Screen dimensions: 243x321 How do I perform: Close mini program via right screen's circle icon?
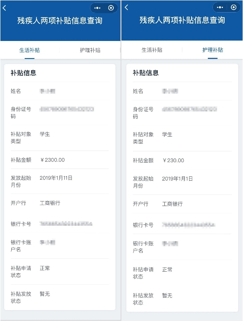pos(233,8)
